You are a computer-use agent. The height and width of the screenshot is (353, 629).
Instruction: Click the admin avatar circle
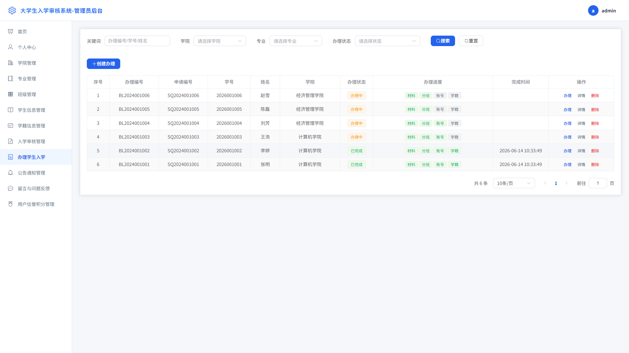[x=593, y=10]
